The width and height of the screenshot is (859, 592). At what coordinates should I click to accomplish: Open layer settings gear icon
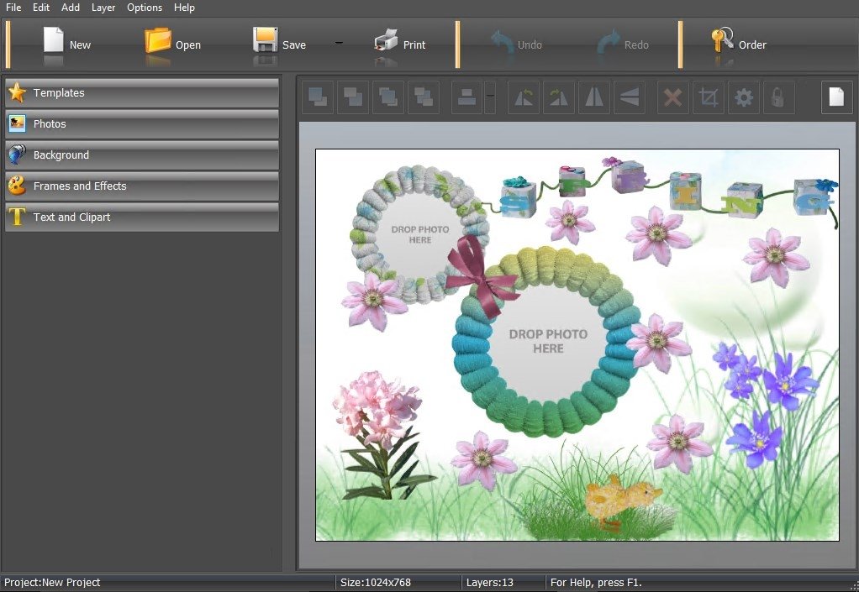coord(743,97)
